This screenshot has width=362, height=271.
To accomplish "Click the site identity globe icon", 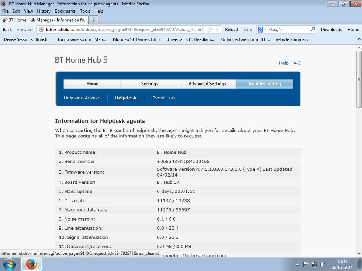I will coord(41,30).
